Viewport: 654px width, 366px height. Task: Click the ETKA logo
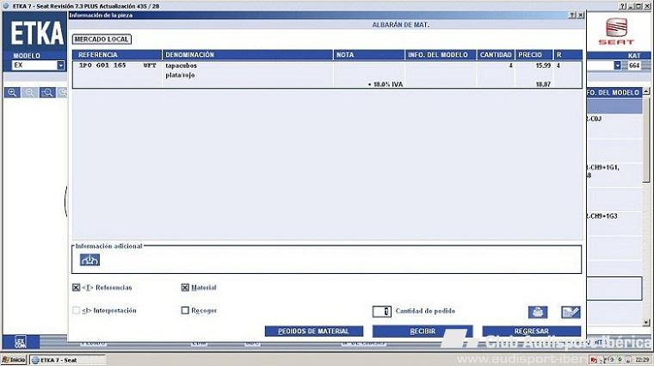click(37, 34)
